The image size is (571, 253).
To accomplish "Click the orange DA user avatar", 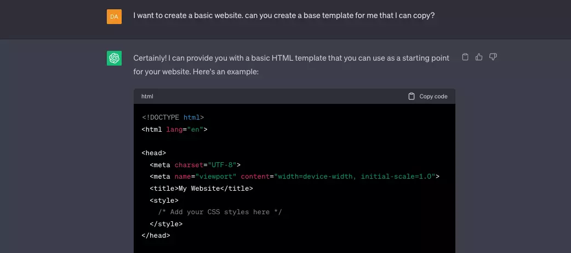I will pos(114,17).
